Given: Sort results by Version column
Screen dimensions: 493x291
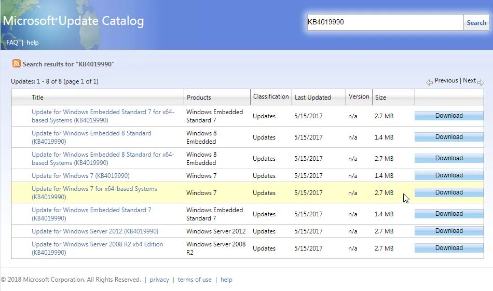Looking at the screenshot, I should tap(359, 96).
